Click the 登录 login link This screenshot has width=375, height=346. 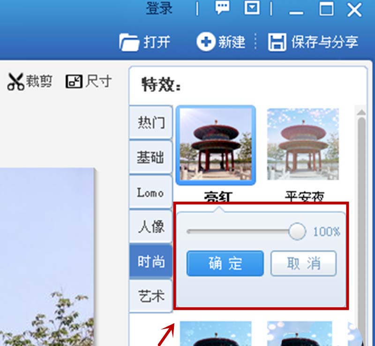tap(159, 8)
